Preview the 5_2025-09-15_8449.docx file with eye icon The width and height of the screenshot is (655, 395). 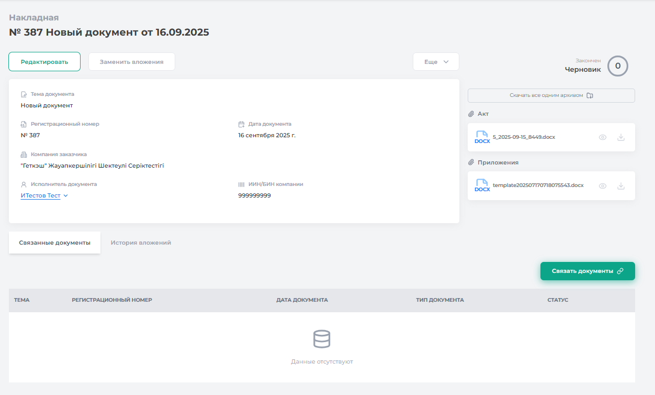603,137
